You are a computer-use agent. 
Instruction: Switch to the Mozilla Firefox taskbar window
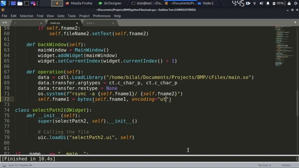pyautogui.click(x=79, y=3)
